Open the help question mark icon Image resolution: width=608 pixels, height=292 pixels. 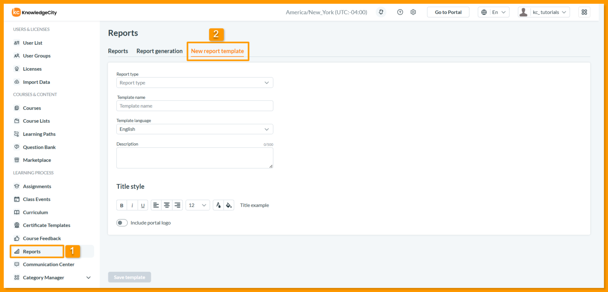400,12
